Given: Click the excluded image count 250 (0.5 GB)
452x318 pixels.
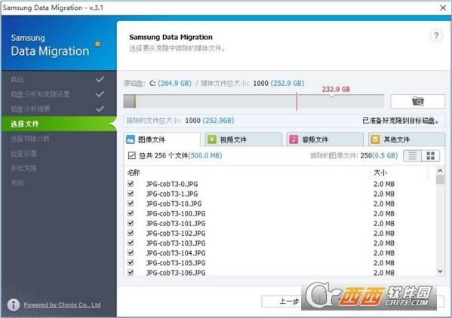Looking at the screenshot, I should pos(379,156).
